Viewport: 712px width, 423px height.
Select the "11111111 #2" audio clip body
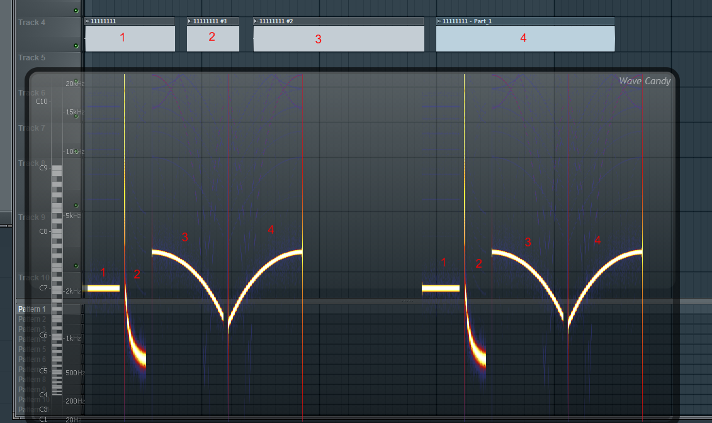click(x=339, y=38)
